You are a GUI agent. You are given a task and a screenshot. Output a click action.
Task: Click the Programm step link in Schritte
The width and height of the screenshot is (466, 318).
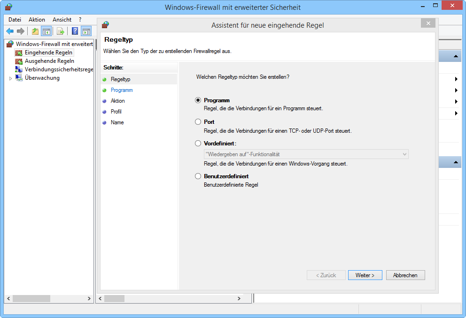click(122, 90)
